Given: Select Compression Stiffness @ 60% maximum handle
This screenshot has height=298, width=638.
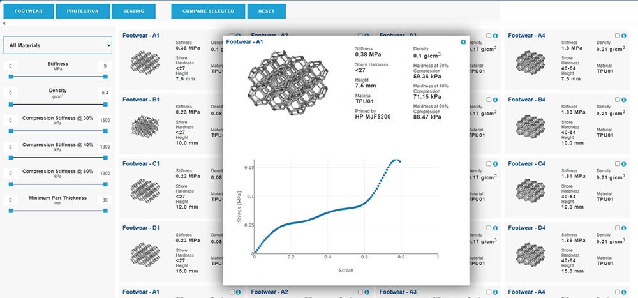Looking at the screenshot, I should 105,184.
